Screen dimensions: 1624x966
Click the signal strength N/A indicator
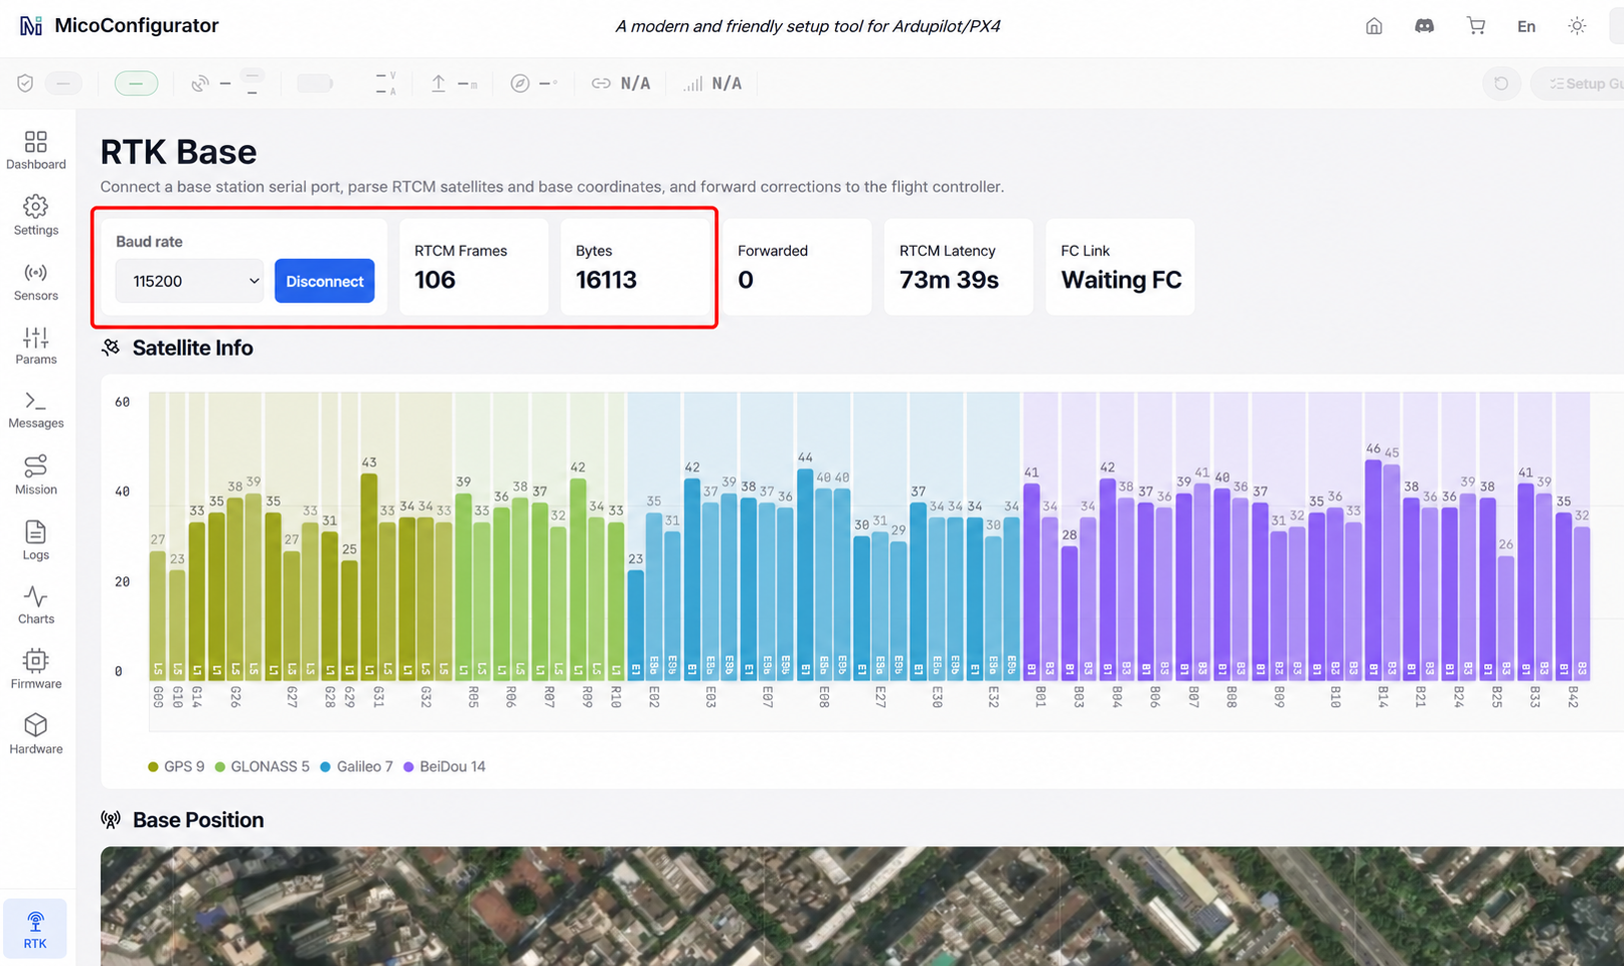pos(712,84)
